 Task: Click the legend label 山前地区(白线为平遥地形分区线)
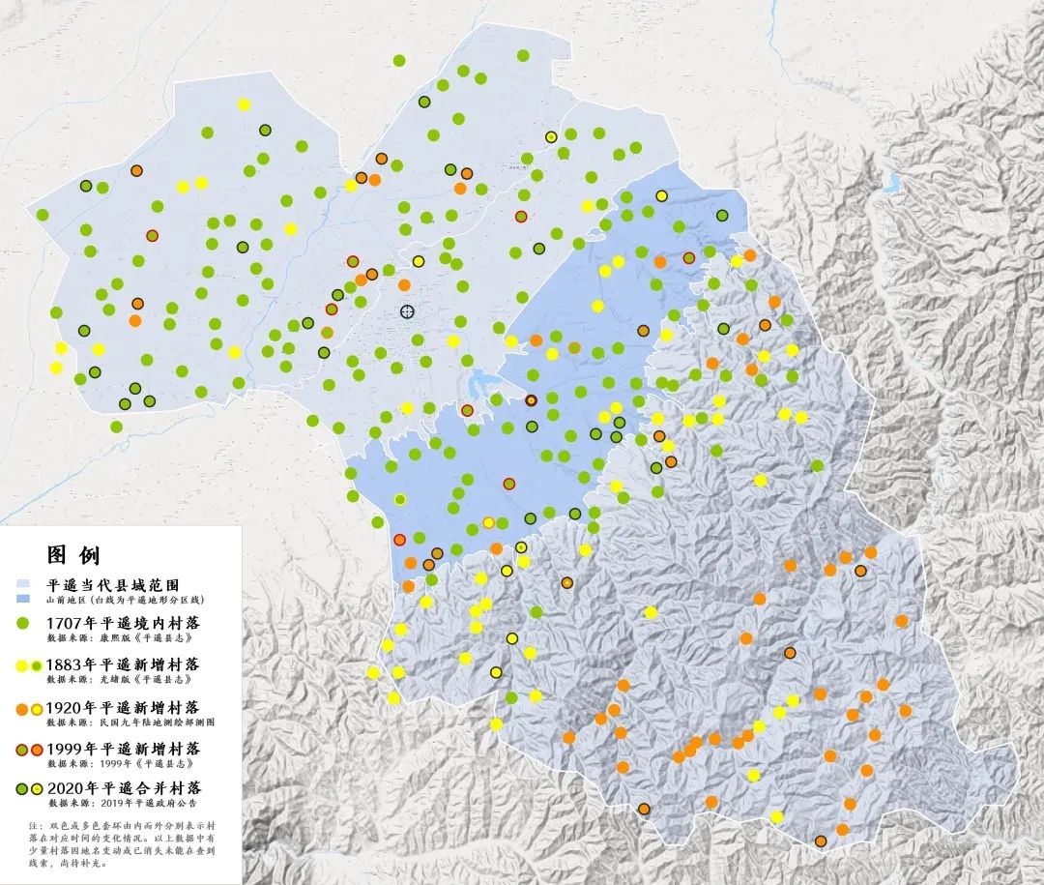click(125, 600)
